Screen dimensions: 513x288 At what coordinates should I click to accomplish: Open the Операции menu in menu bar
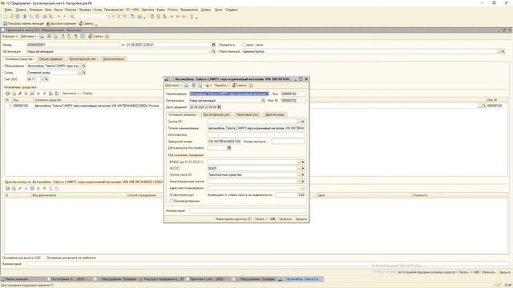pos(35,10)
